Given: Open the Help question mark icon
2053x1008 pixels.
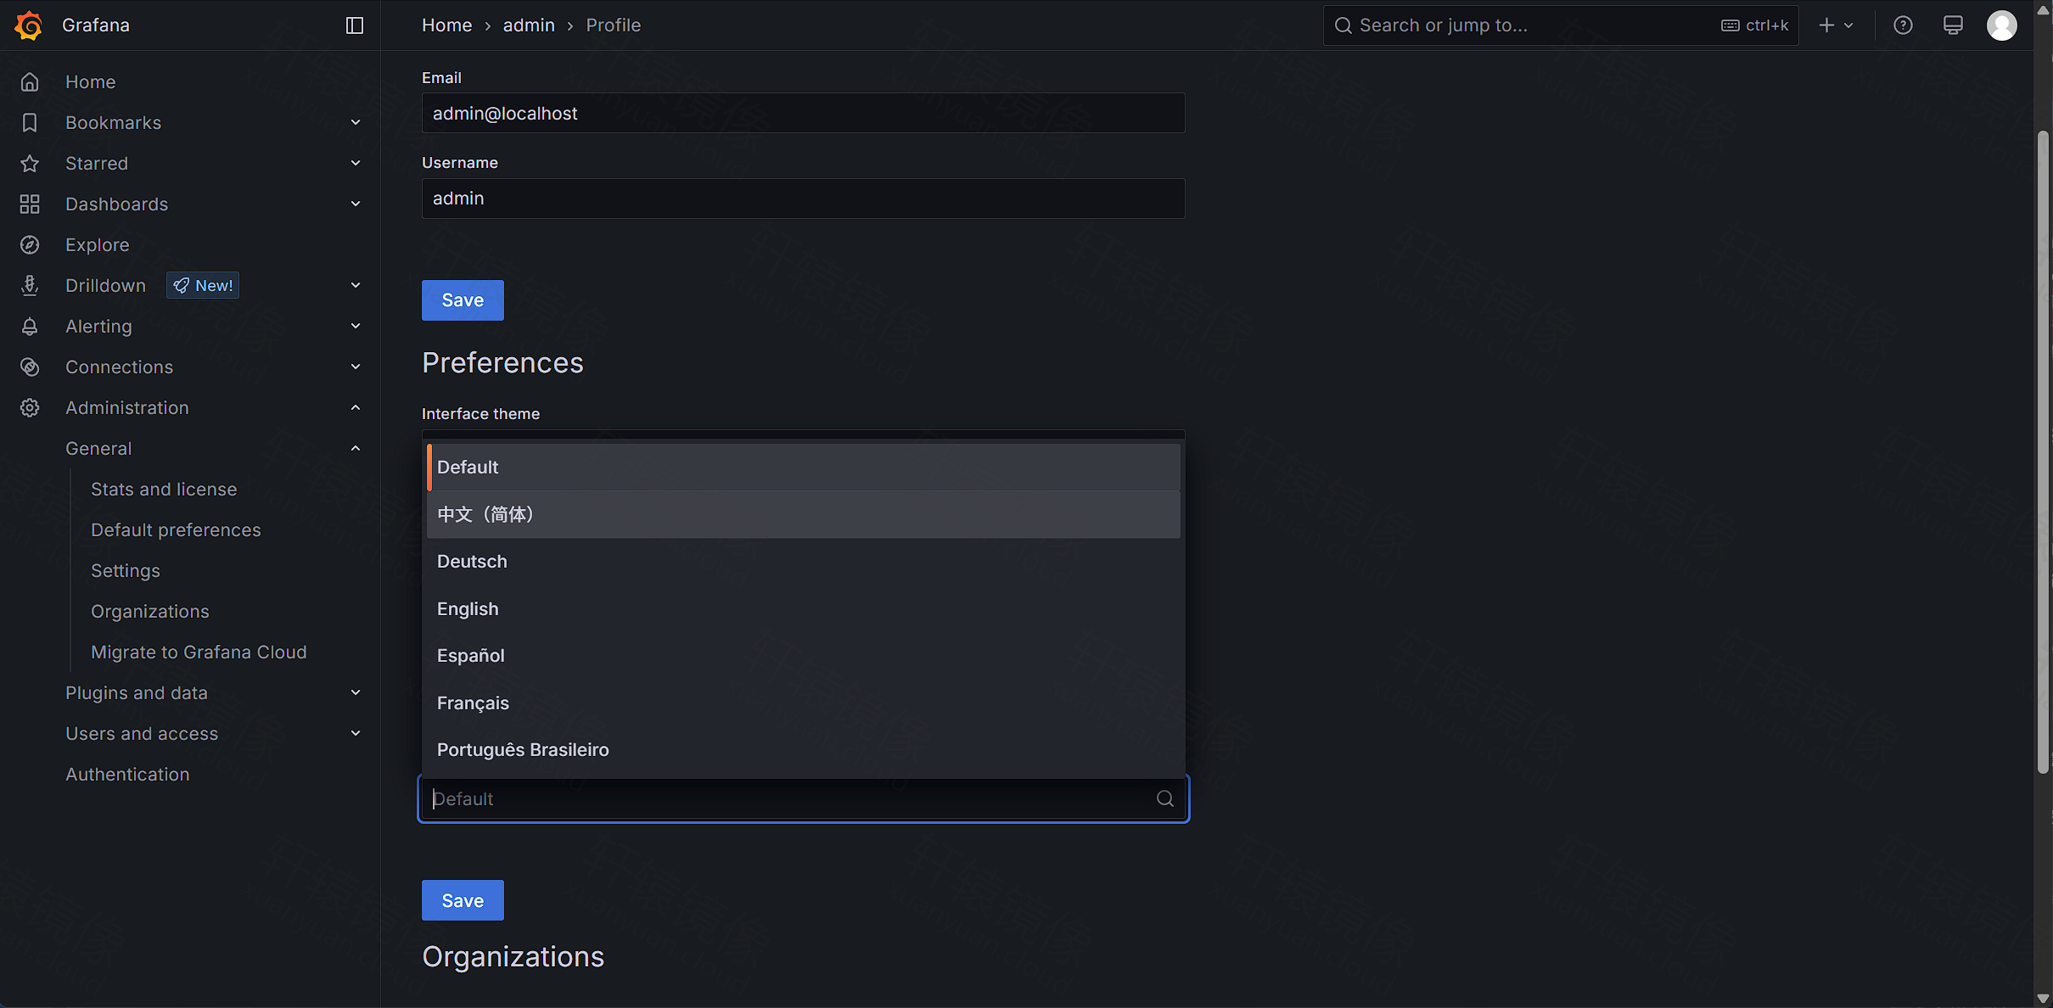Looking at the screenshot, I should coord(1903,25).
